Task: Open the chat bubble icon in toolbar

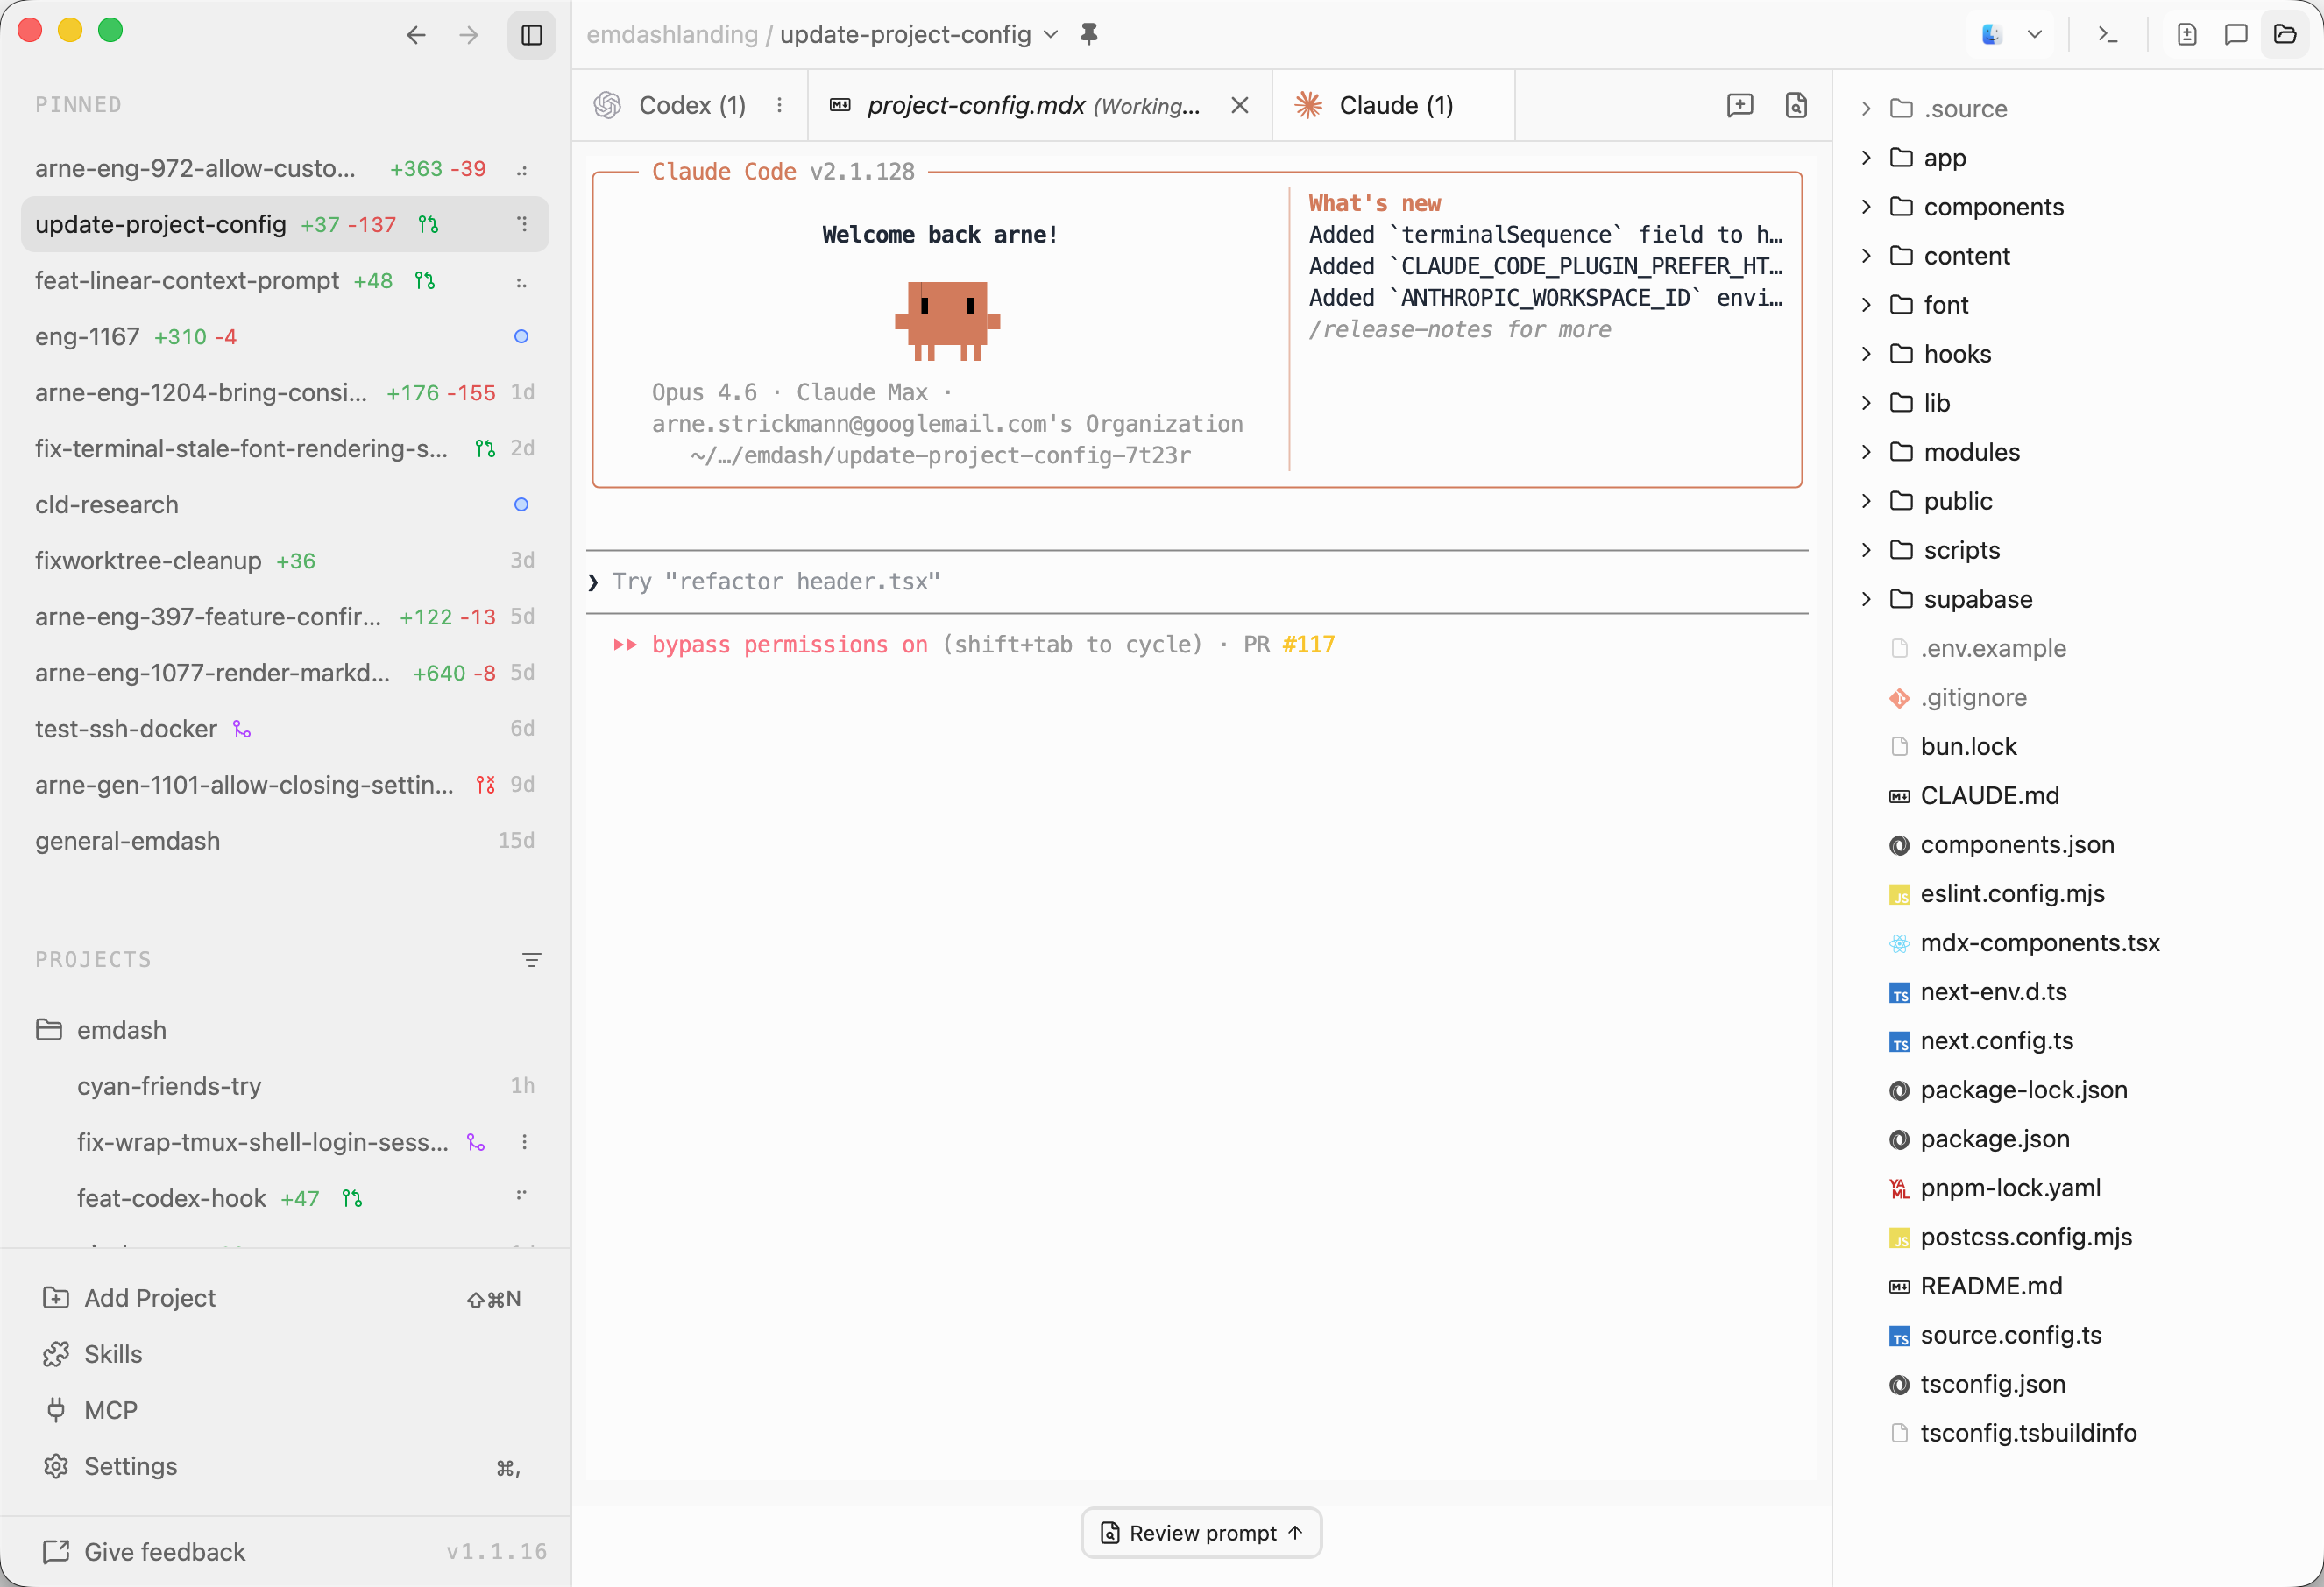Action: coord(2236,35)
